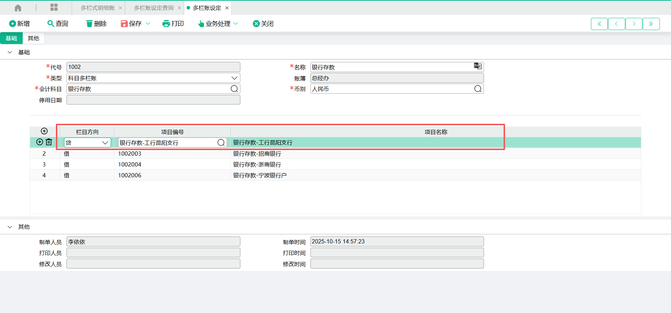Go to the last record button

point(651,24)
